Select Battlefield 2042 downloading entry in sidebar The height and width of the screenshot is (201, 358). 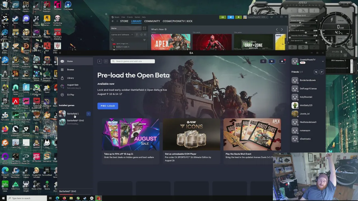[x=75, y=122]
